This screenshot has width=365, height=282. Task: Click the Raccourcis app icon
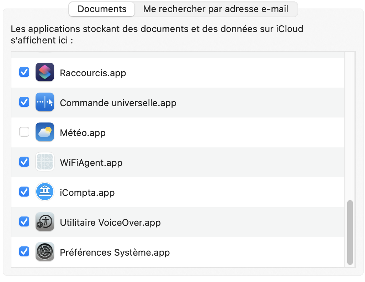[45, 72]
